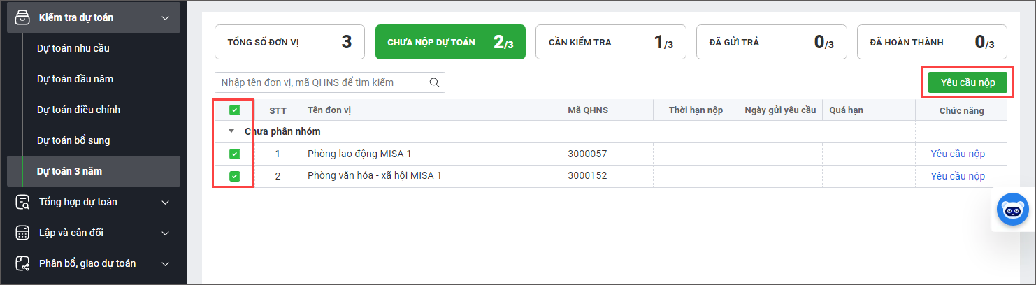Switch to the Cần kiểm tra tab

click(610, 42)
